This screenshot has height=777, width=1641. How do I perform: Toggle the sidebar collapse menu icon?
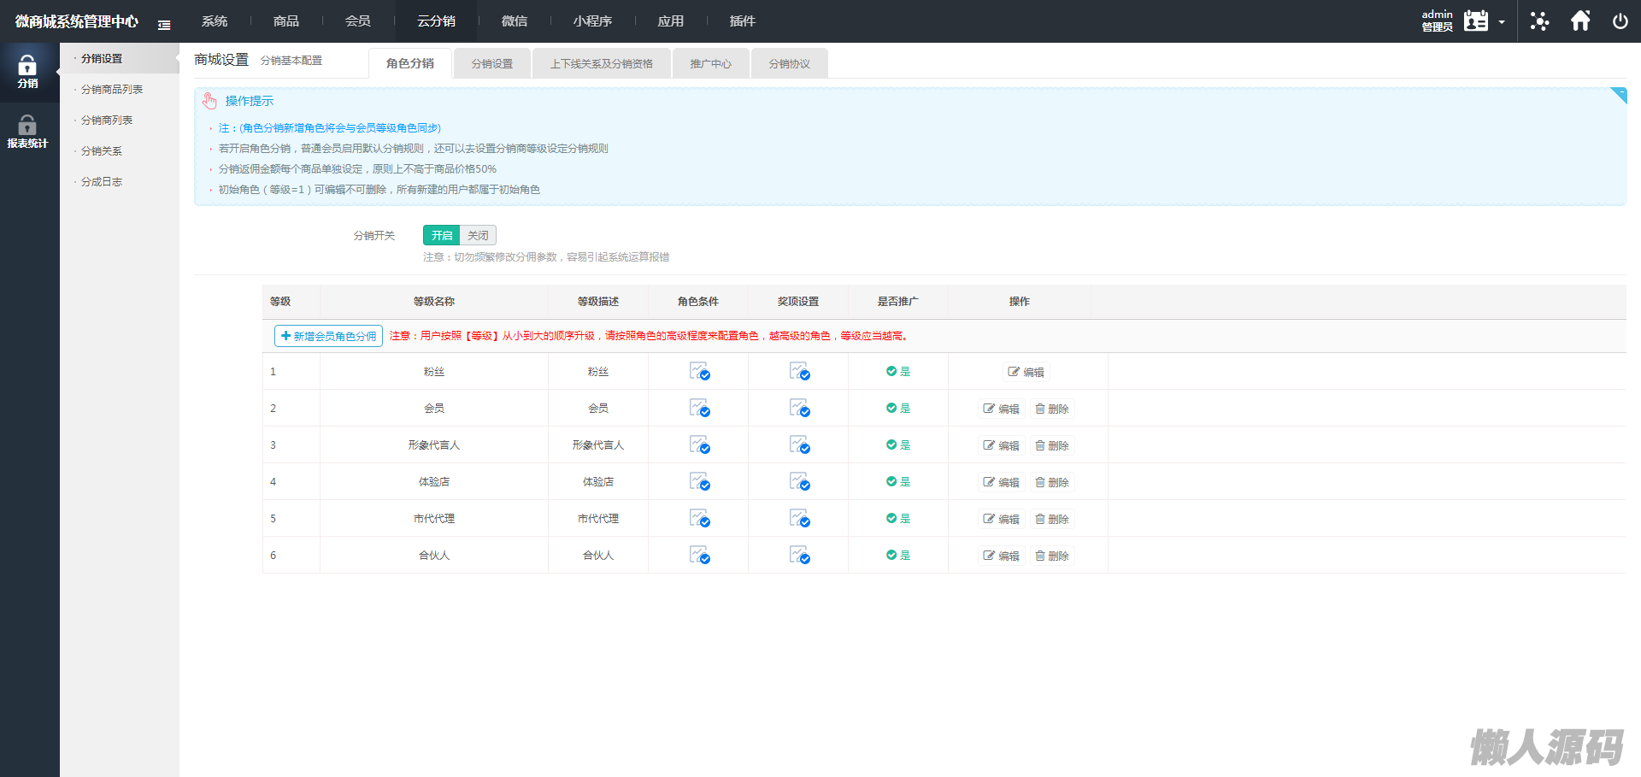164,25
